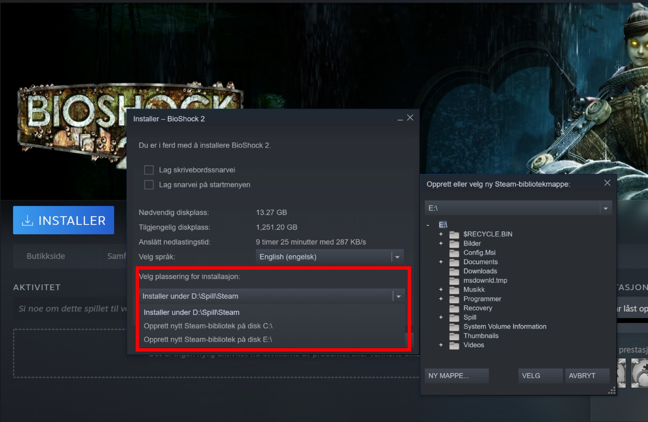Select the Musikk folder icon

coord(454,290)
